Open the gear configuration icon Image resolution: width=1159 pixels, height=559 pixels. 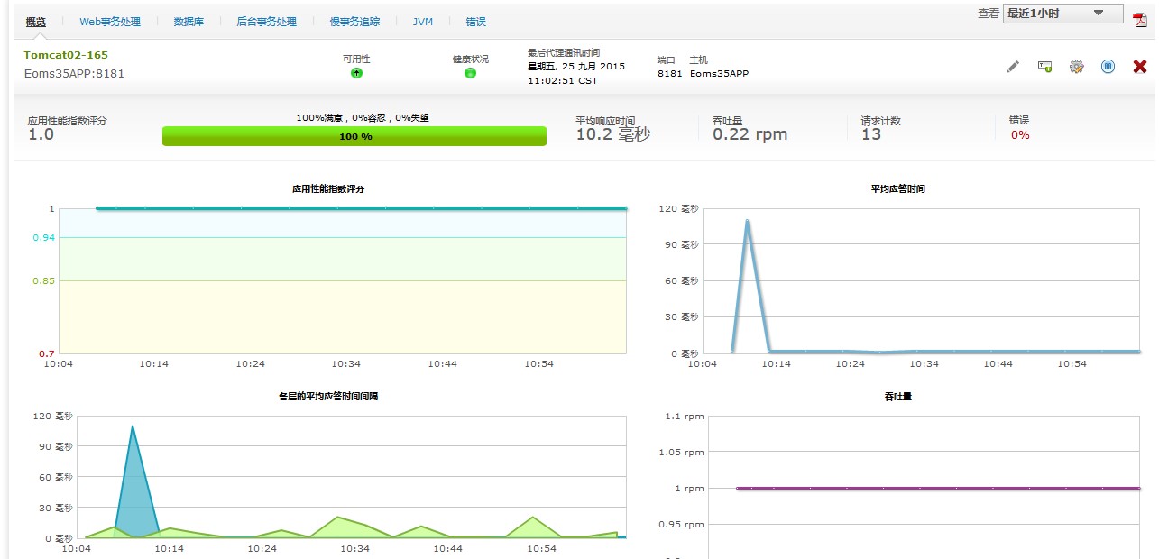tap(1076, 67)
